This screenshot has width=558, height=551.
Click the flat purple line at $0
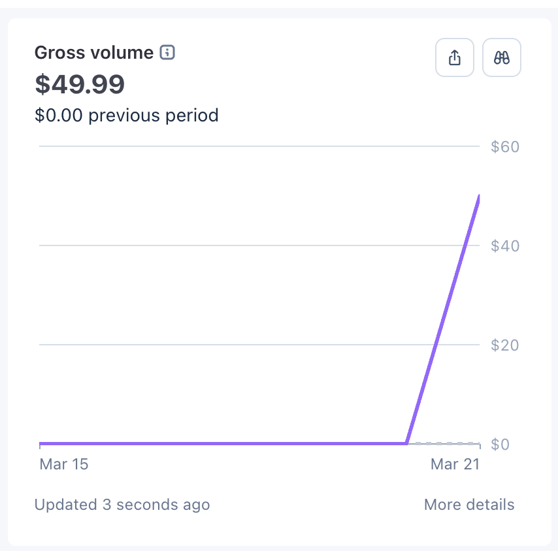(x=223, y=443)
